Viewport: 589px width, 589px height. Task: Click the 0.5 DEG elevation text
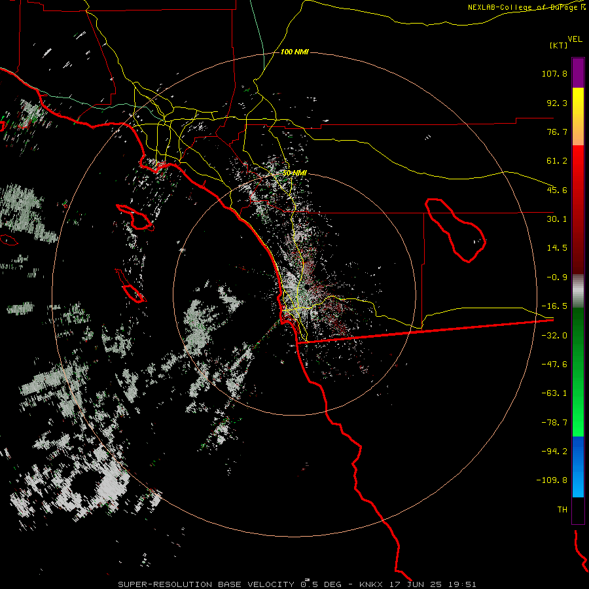(321, 584)
